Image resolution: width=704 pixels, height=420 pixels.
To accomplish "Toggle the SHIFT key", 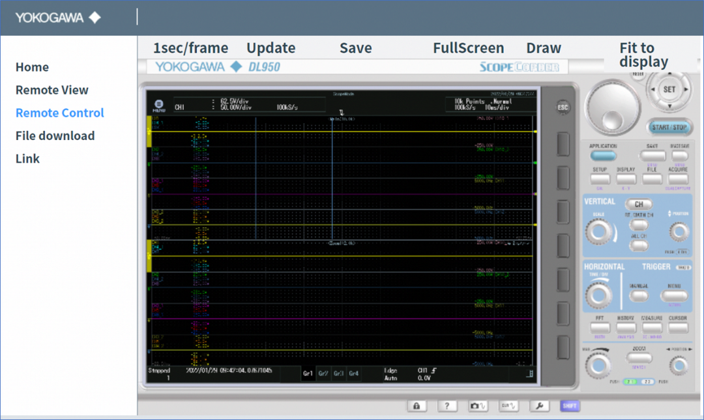I will (x=569, y=406).
